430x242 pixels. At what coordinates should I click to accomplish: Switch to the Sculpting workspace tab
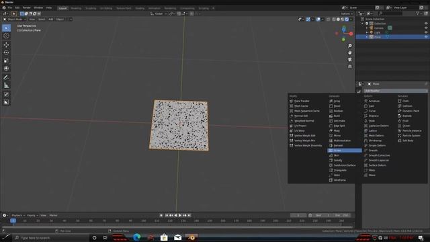91,8
